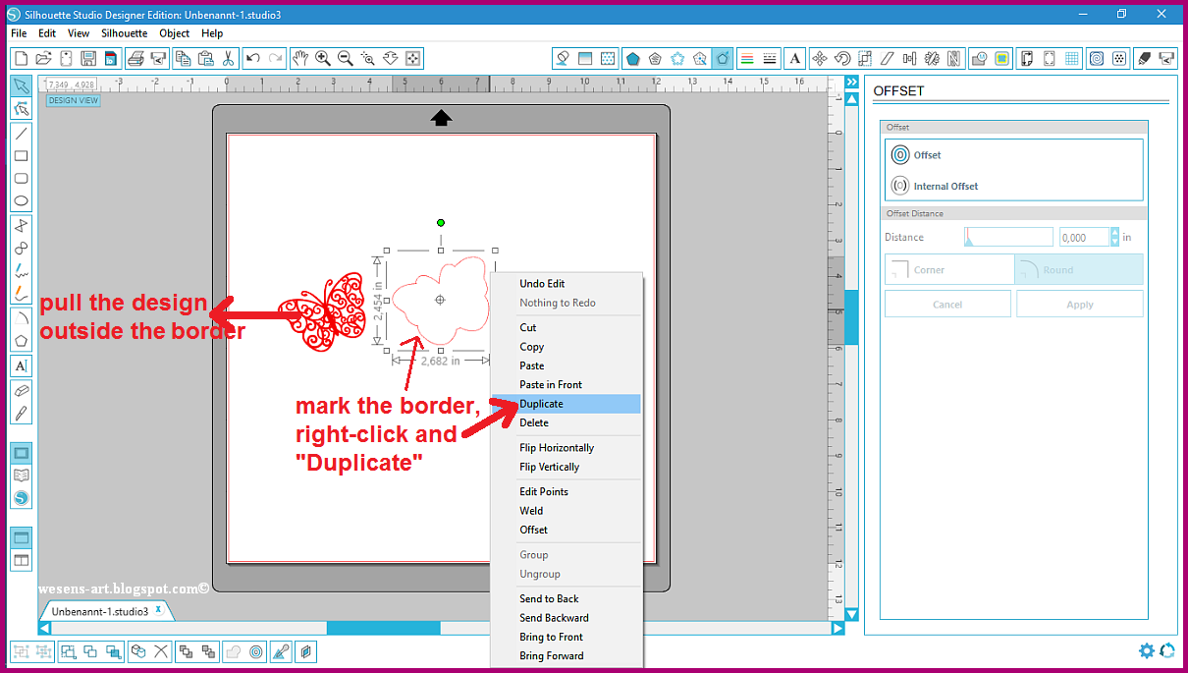
Task: Select the Offset option
Action: (923, 154)
